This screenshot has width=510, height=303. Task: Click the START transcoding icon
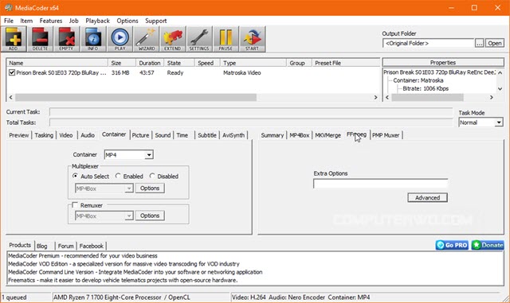[252, 39]
